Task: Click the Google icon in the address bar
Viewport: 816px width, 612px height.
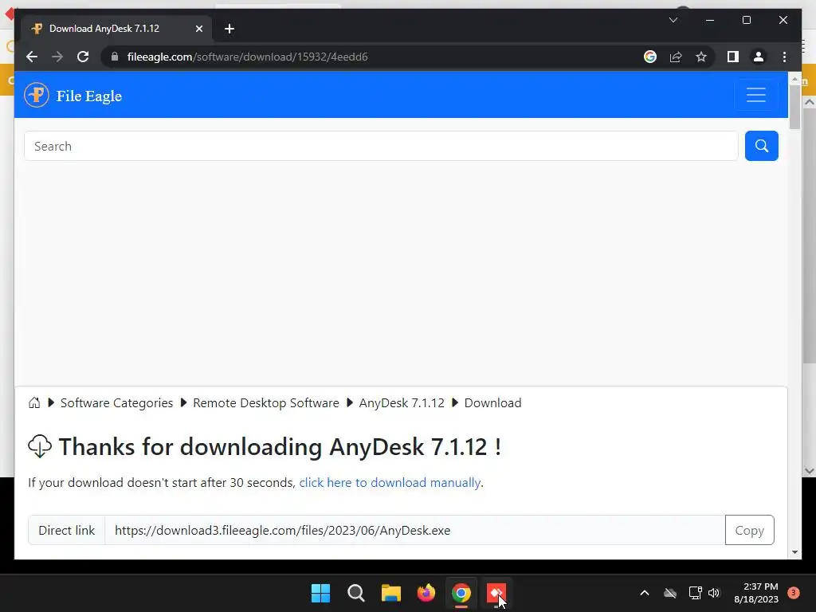Action: pos(650,57)
